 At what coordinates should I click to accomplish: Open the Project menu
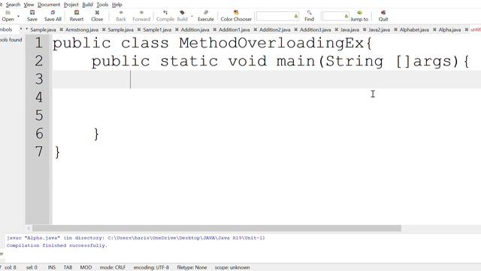point(71,5)
